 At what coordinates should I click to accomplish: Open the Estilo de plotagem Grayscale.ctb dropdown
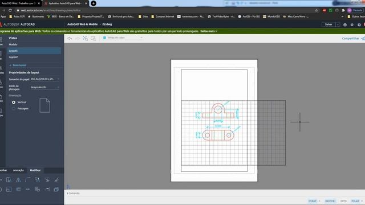tap(45, 87)
